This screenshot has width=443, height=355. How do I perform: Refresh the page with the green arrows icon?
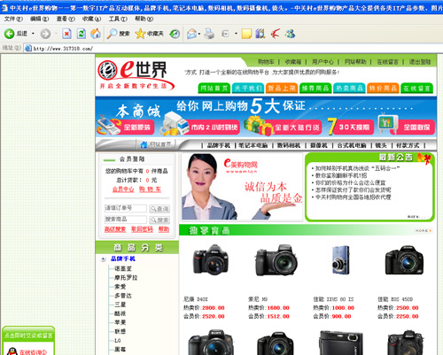(x=82, y=34)
